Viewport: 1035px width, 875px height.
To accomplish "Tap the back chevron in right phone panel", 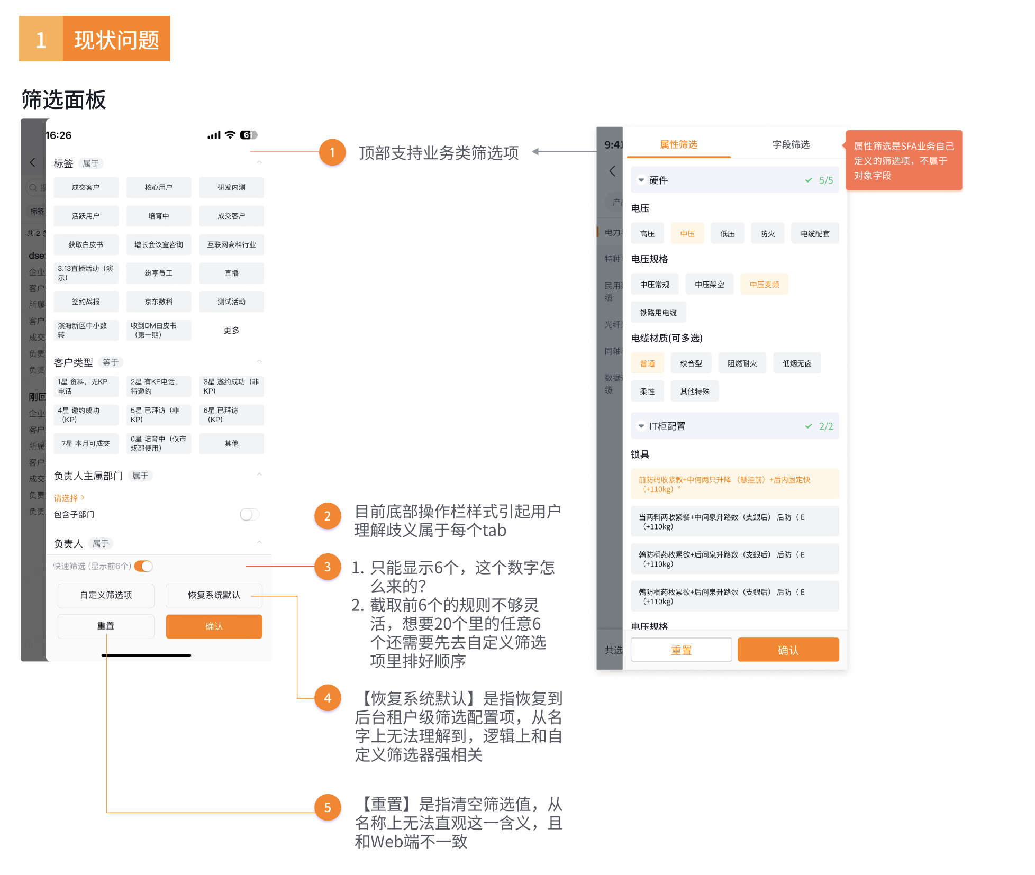I will (x=612, y=171).
